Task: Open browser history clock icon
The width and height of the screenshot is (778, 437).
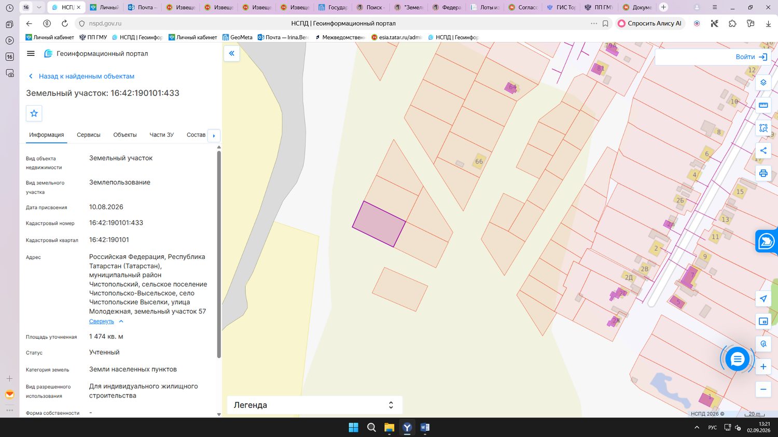Action: [9, 8]
